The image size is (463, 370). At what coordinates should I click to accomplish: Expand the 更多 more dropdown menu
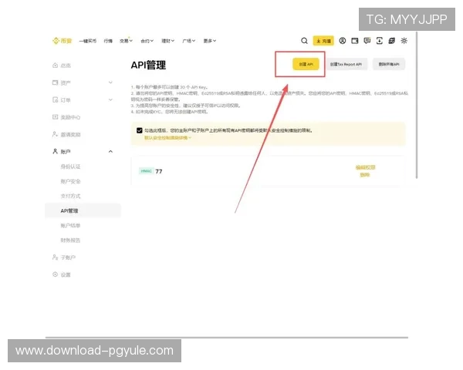[210, 41]
